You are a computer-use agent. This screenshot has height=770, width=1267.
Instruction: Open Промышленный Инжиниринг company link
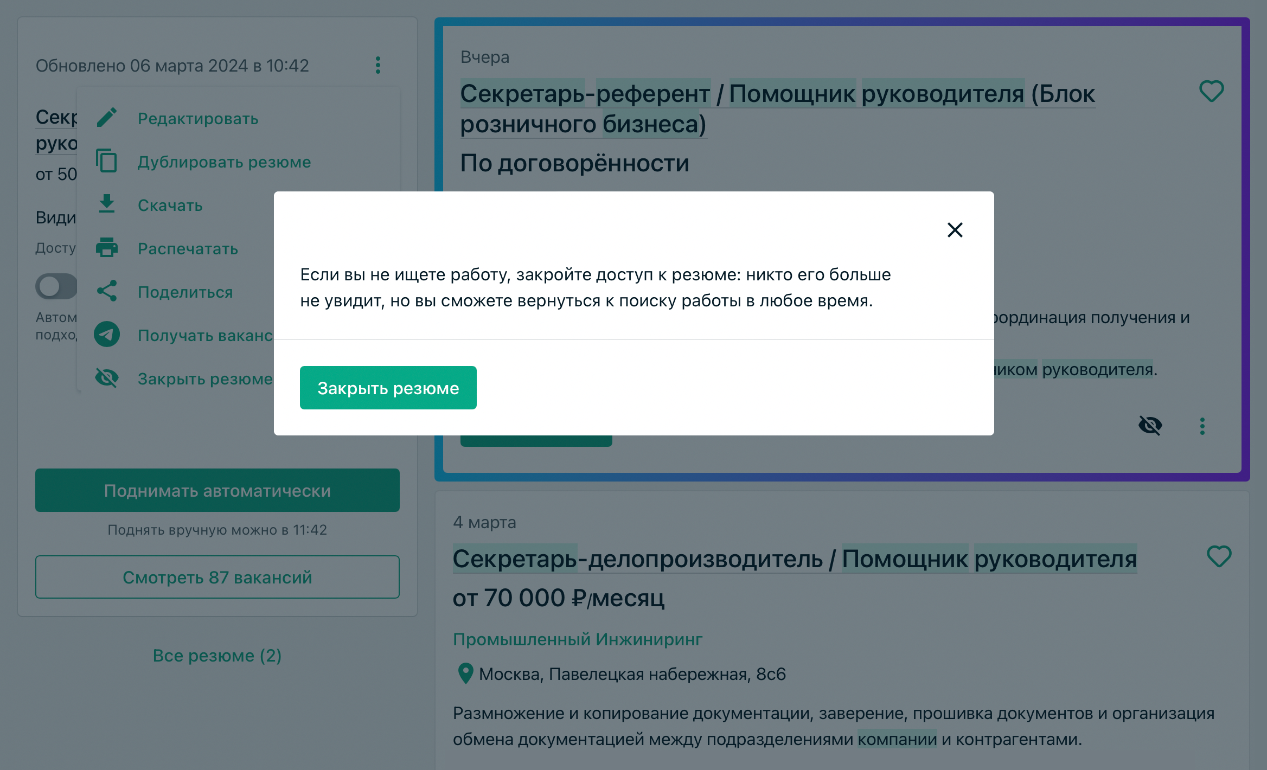point(578,639)
